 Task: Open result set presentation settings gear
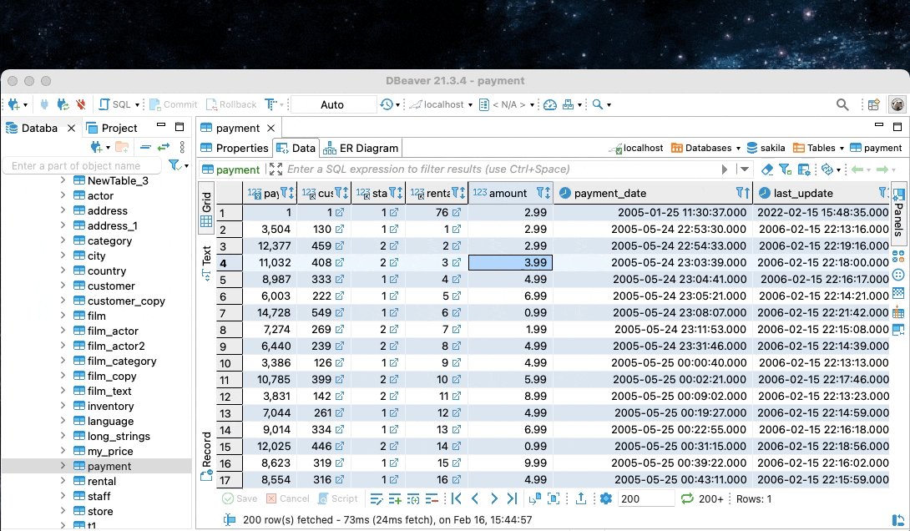click(x=606, y=498)
